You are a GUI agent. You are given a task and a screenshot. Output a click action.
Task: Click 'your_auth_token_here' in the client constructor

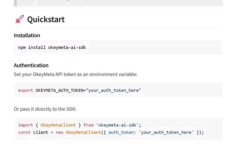[x=166, y=132]
